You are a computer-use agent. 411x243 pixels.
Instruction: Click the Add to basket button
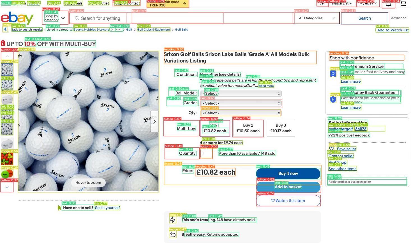[288, 187]
